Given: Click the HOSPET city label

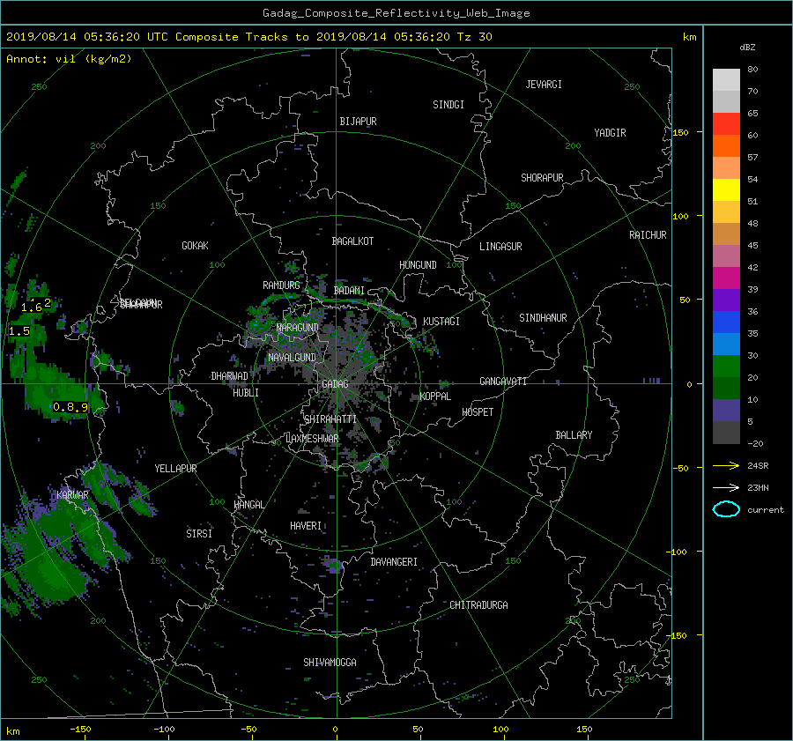Looking at the screenshot, I should pos(478,412).
